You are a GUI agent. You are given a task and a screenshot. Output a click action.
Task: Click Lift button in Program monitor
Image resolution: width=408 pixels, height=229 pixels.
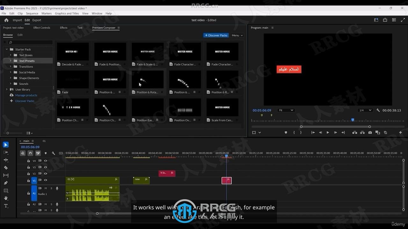pyautogui.click(x=354, y=132)
